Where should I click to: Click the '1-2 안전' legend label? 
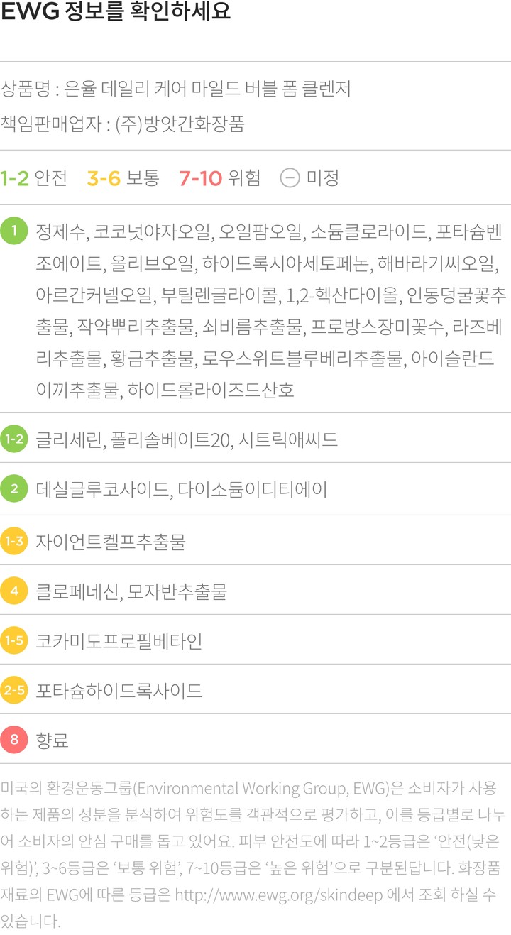click(33, 177)
